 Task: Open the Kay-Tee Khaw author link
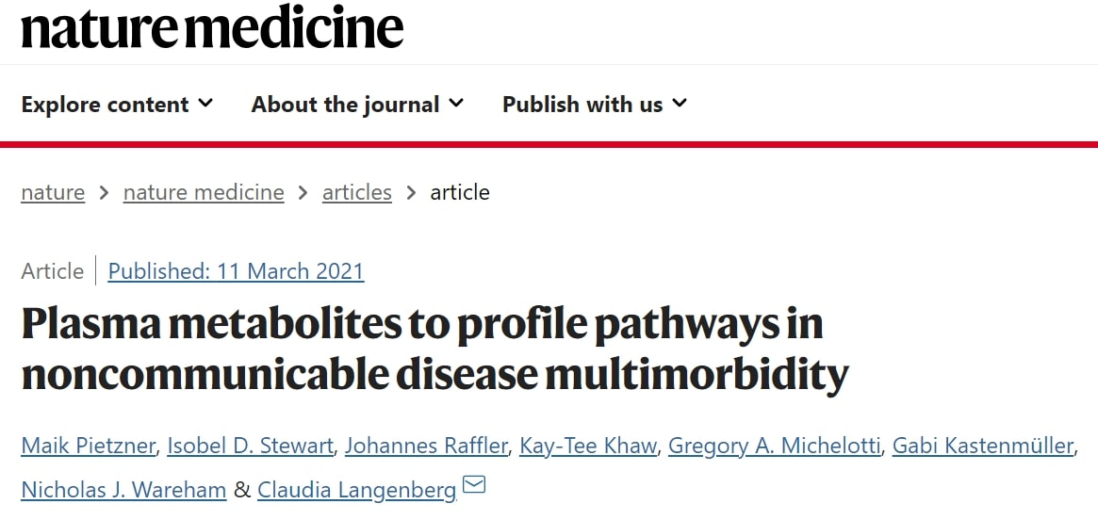tap(588, 446)
